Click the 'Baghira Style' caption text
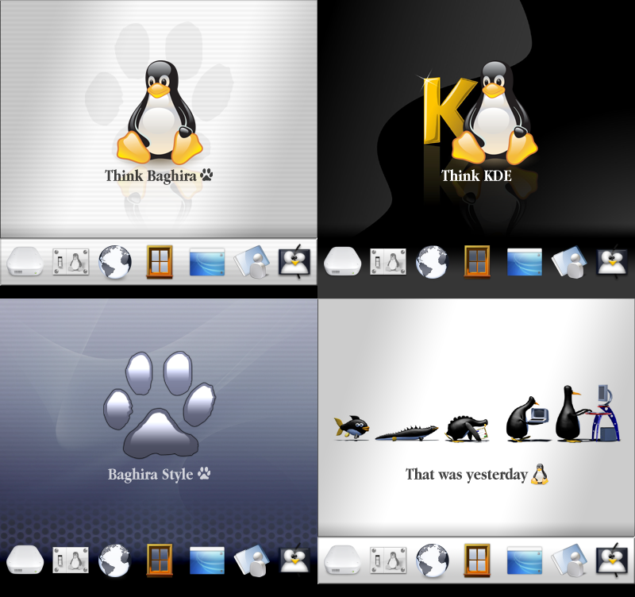 point(150,474)
